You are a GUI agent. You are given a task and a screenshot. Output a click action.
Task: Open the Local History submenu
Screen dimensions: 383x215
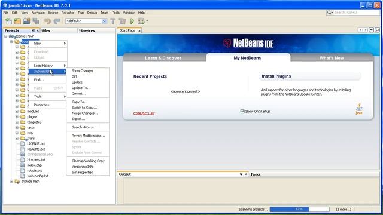[x=48, y=66]
